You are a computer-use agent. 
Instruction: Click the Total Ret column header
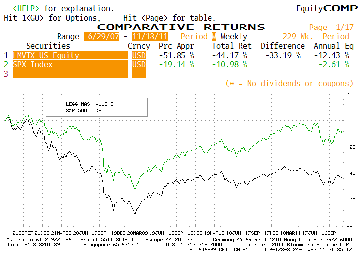point(232,46)
